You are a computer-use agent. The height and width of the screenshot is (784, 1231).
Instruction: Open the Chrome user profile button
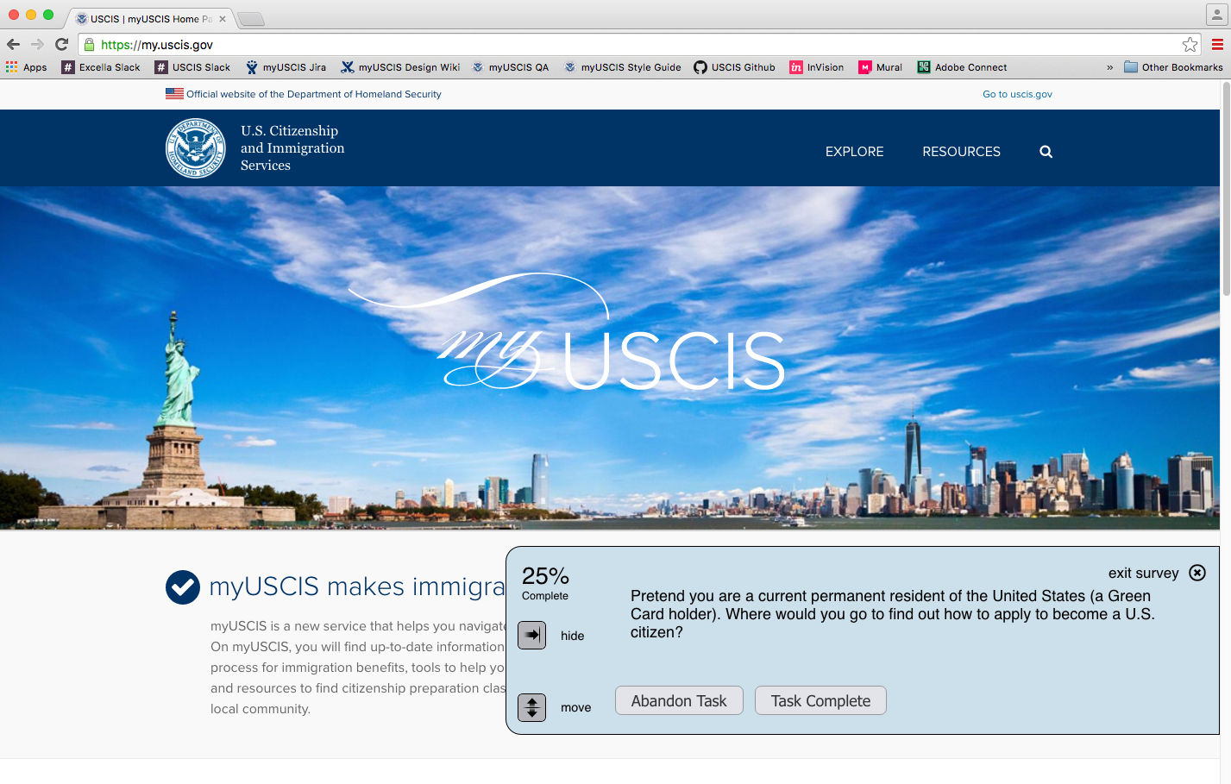1216,15
